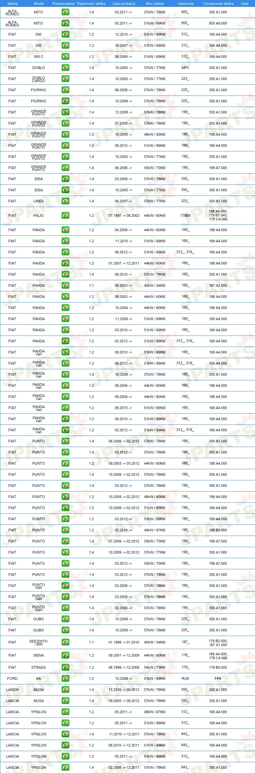The width and height of the screenshot is (255, 773).
Task: Click the fuel icon in Grande Punto 55kW / 75KM row
Action: pyautogui.click(x=65, y=168)
